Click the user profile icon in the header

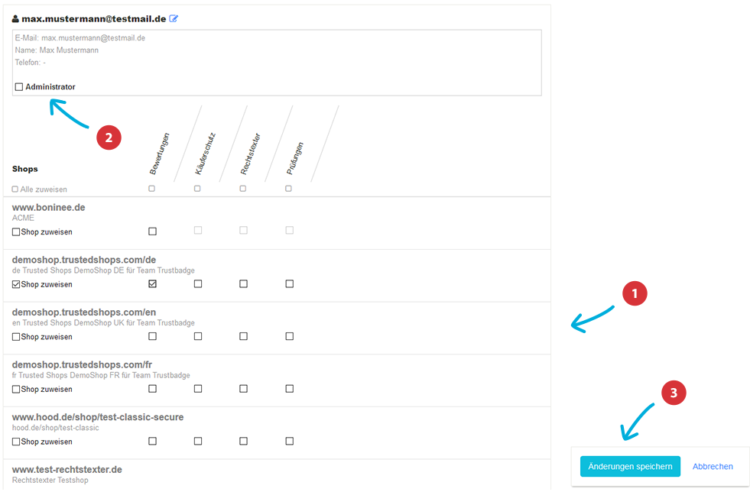(15, 18)
